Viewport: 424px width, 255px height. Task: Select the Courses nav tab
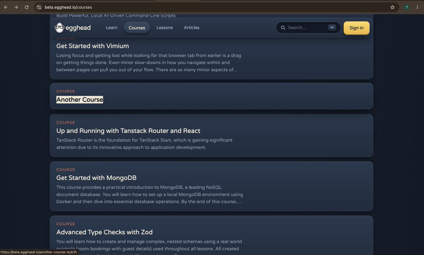pyautogui.click(x=137, y=28)
